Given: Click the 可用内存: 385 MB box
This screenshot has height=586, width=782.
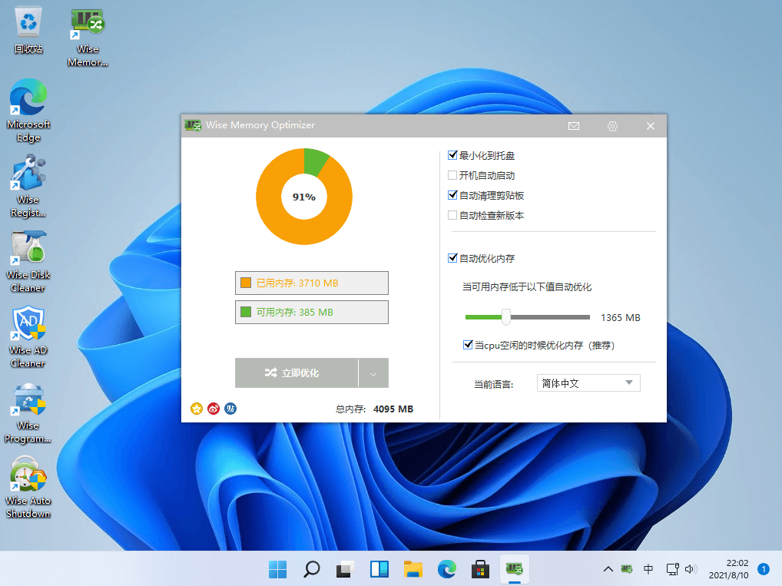Looking at the screenshot, I should point(312,313).
